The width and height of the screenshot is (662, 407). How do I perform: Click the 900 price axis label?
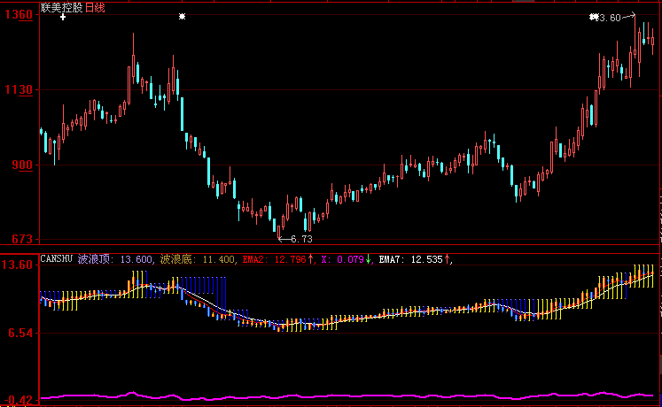[x=22, y=165]
